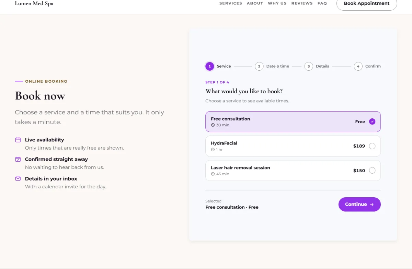Open the Services nav item
The width and height of the screenshot is (412, 269).
tap(231, 3)
